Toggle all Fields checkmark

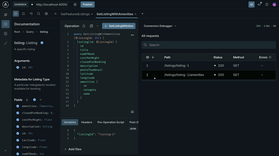pyautogui.click(x=35, y=100)
